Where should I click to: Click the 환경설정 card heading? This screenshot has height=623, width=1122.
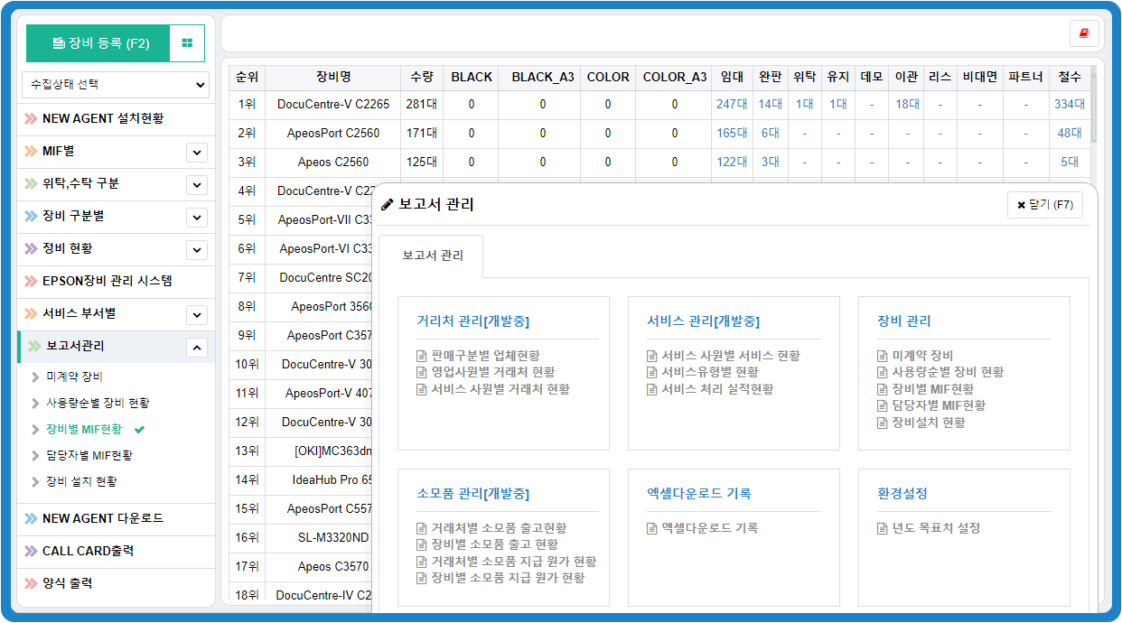click(902, 494)
